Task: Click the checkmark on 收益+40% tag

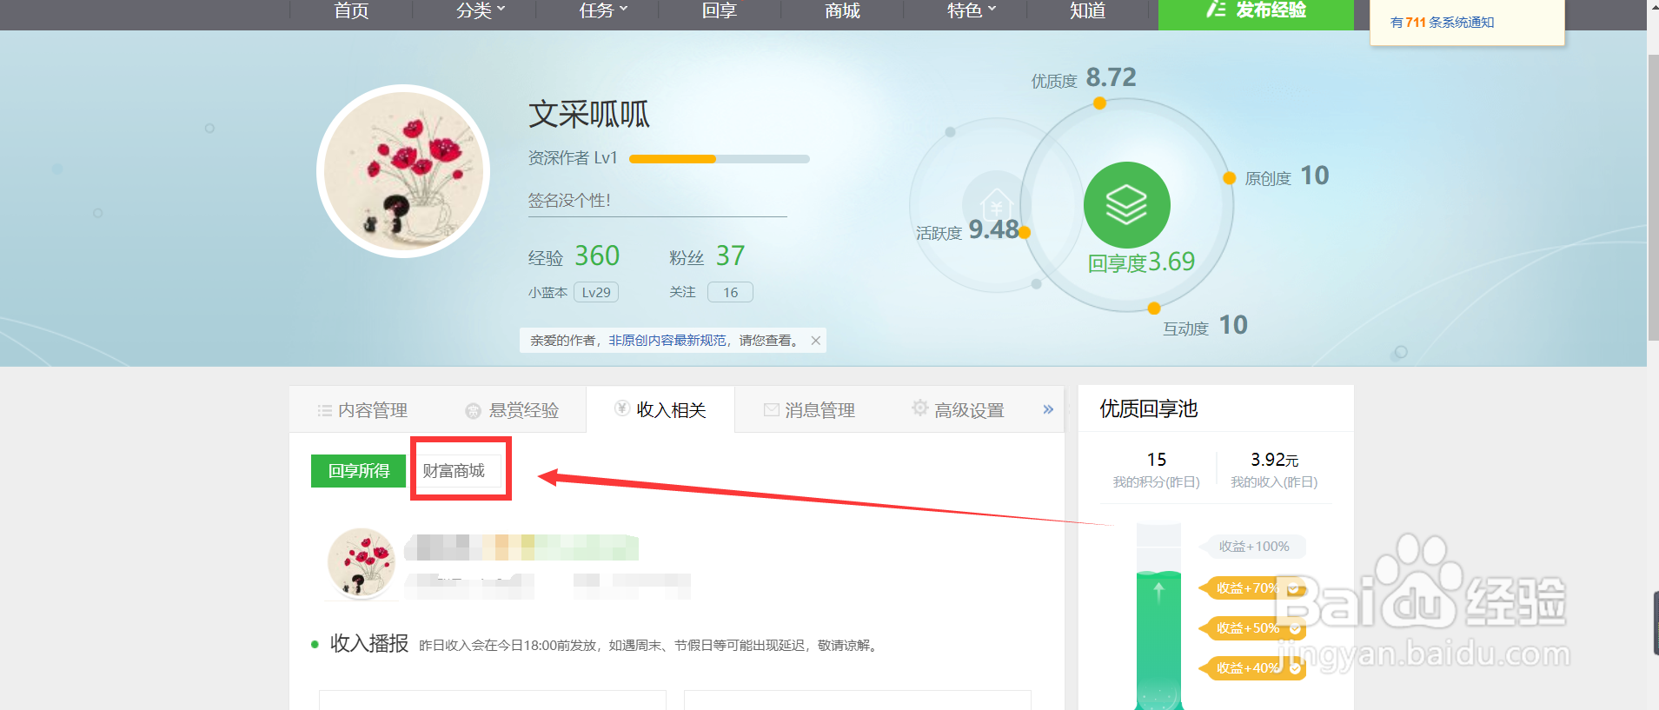Action: coord(1295,668)
